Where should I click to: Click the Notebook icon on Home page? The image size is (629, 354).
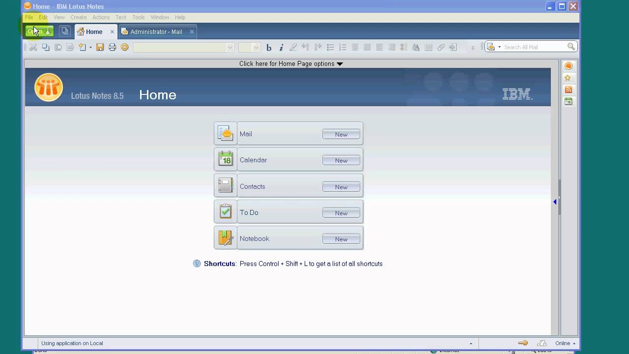[225, 238]
